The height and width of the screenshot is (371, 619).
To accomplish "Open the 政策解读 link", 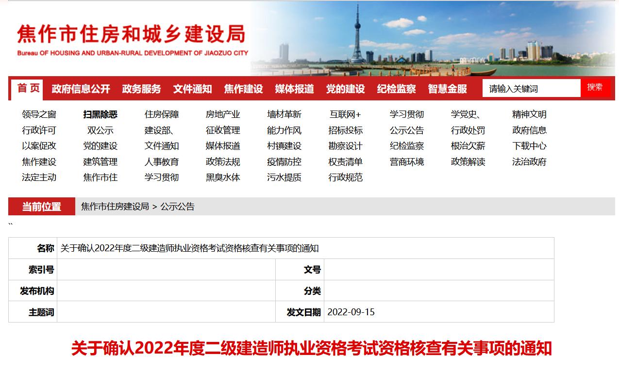I will pos(468,162).
